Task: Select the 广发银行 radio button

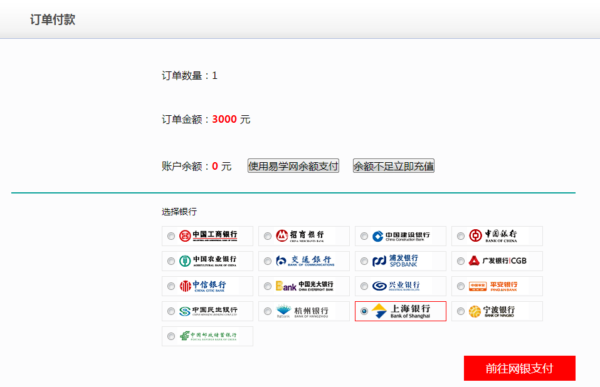Action: [x=461, y=261]
